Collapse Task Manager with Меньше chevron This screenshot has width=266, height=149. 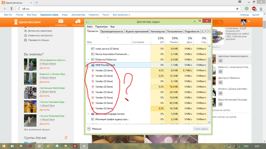pos(89,129)
